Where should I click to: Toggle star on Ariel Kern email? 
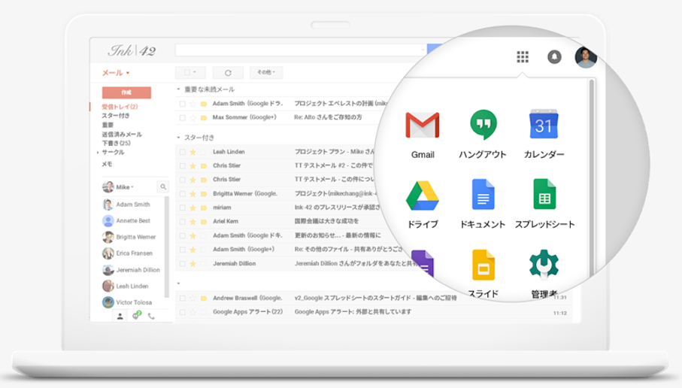[x=192, y=222]
